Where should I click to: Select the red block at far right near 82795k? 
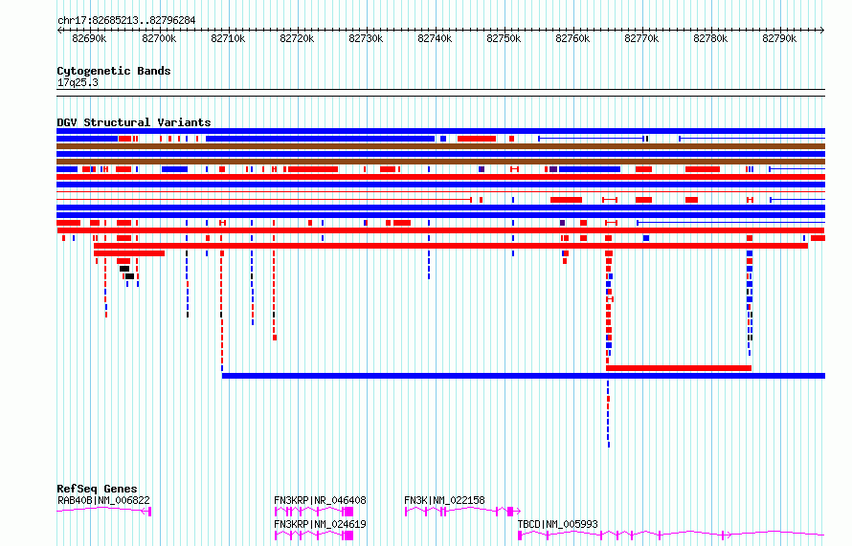(818, 238)
